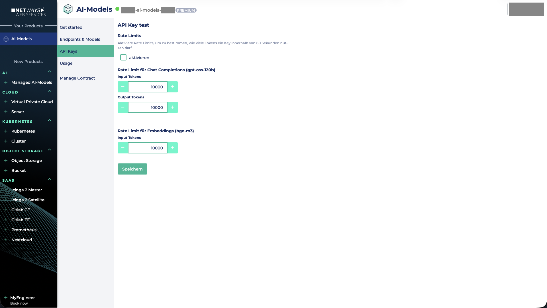Click the plus icon next to Nextcloud
This screenshot has width=547, height=308.
(6, 240)
